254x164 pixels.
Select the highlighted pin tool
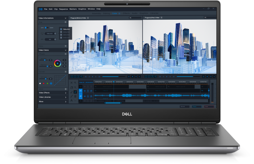[75, 92]
